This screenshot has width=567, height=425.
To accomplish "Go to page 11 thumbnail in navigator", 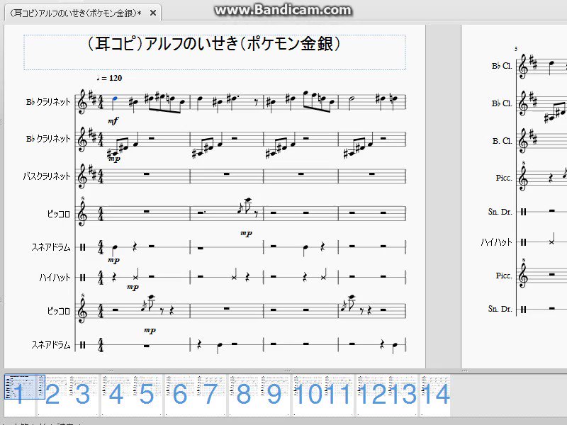I will 339,395.
